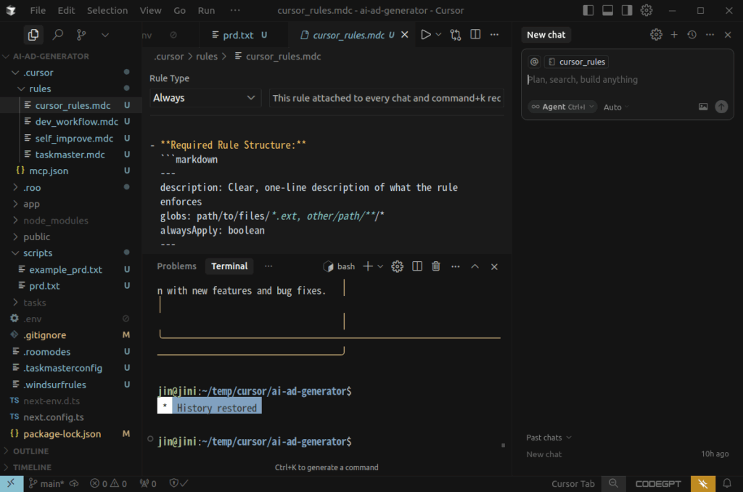Expand the app folder
The width and height of the screenshot is (743, 492).
point(71,204)
